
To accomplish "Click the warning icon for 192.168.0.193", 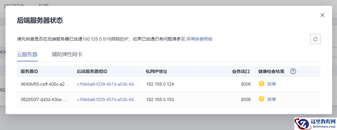I will tap(262, 99).
